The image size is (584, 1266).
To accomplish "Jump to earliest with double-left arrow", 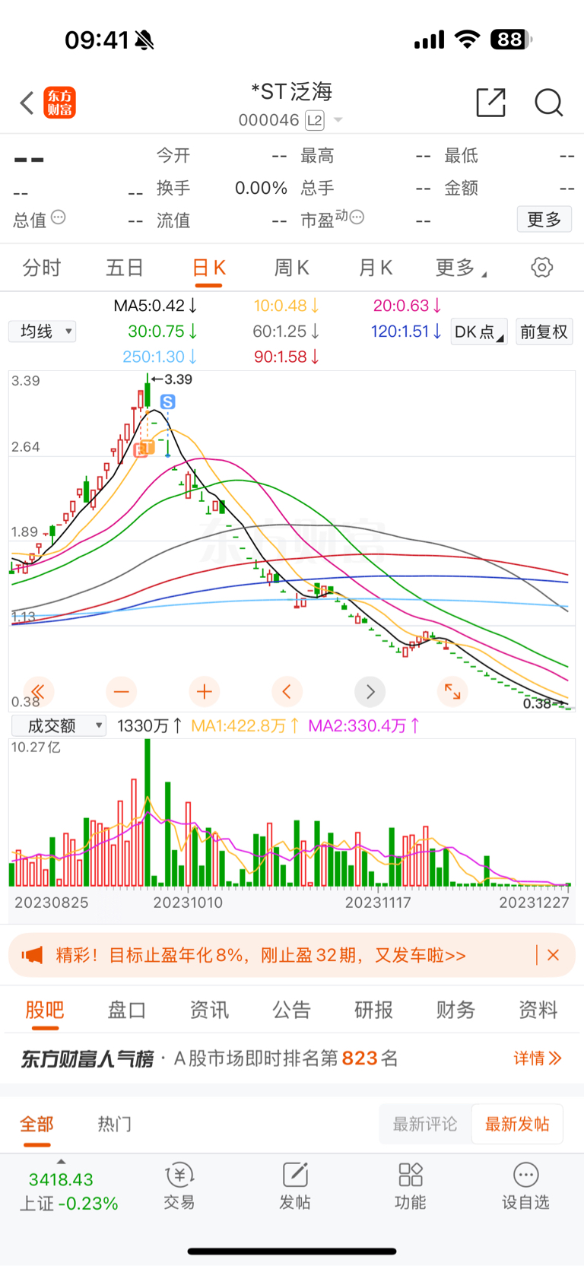I will tap(38, 691).
